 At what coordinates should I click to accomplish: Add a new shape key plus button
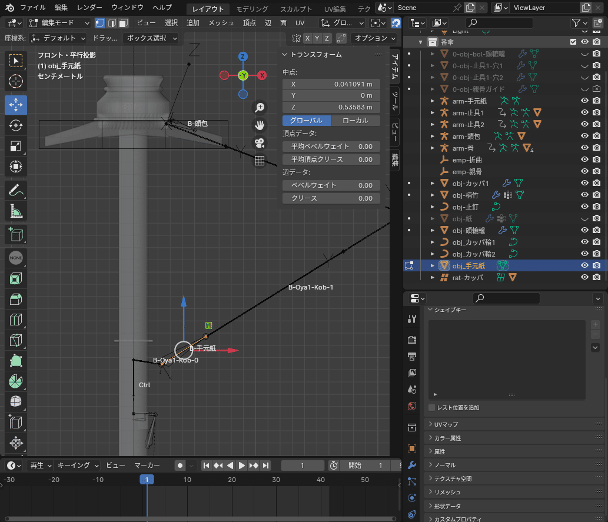point(596,324)
